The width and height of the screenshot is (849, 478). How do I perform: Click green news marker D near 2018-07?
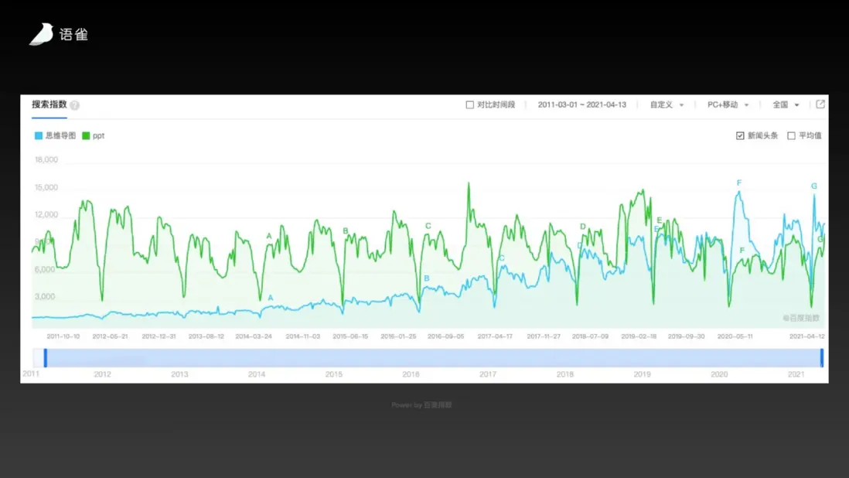(582, 227)
